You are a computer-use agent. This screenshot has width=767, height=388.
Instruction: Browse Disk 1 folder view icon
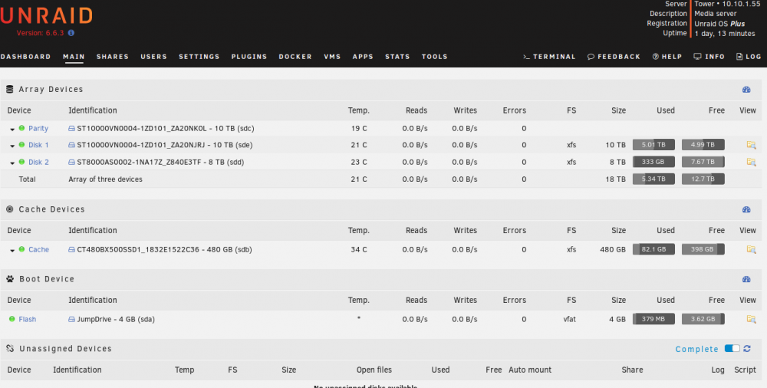point(751,145)
